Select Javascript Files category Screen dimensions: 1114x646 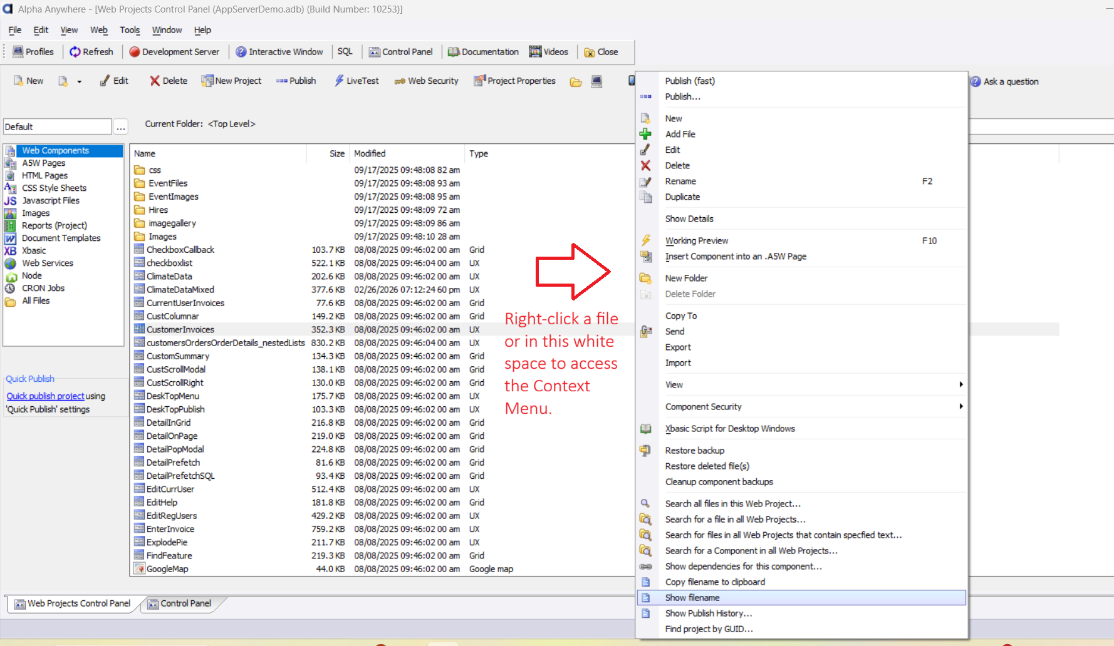(51, 201)
